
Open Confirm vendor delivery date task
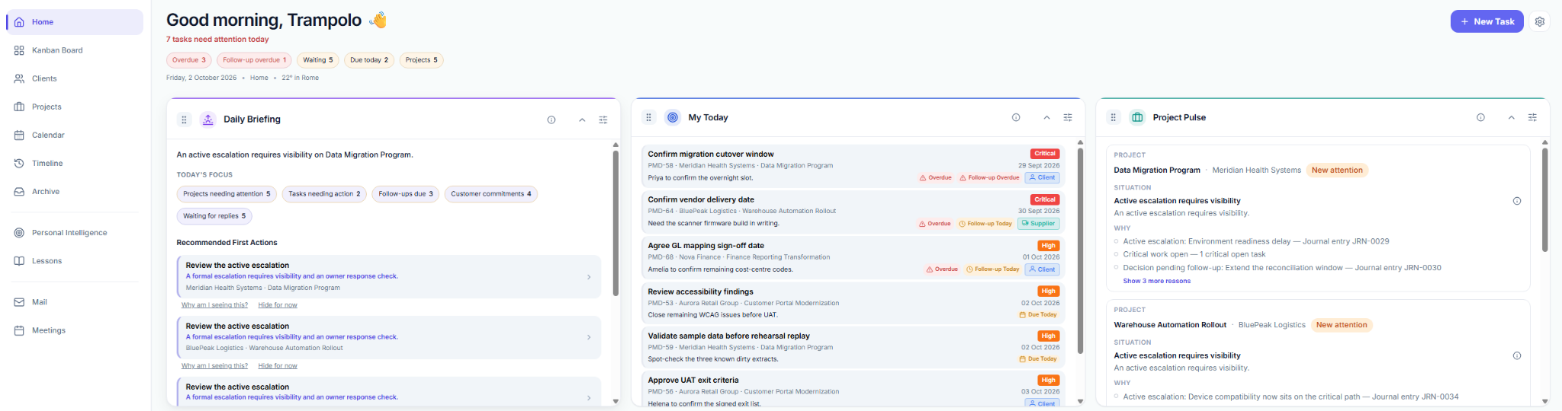(853, 212)
